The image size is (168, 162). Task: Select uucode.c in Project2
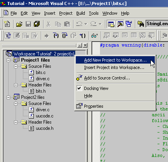pyautogui.click(x=45, y=116)
